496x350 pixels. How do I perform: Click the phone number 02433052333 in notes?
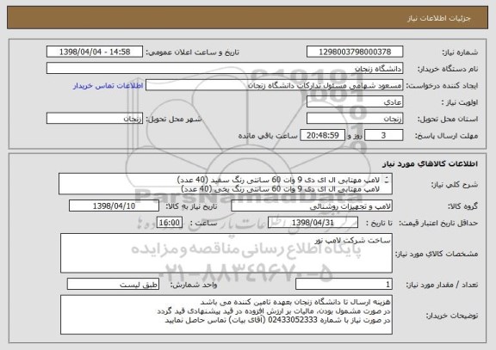coord(293,320)
